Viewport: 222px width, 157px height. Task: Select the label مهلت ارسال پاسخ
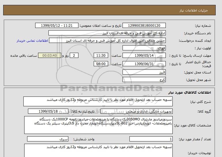click(x=197, y=56)
